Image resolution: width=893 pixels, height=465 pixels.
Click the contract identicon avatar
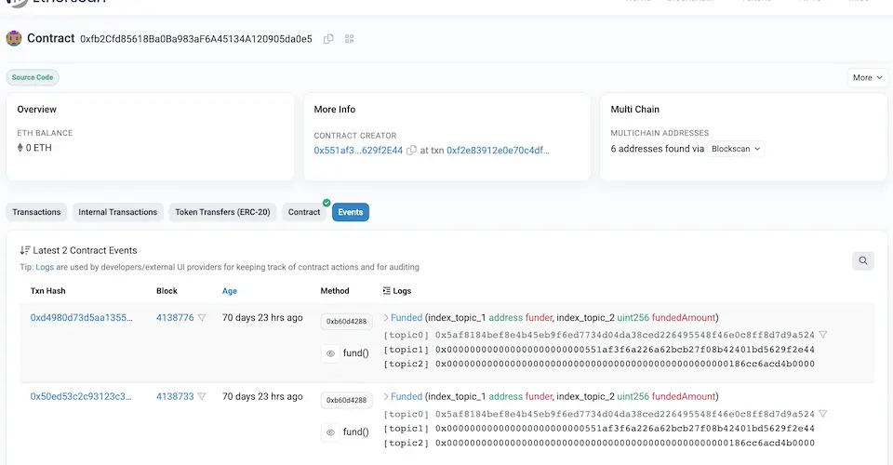[14, 39]
